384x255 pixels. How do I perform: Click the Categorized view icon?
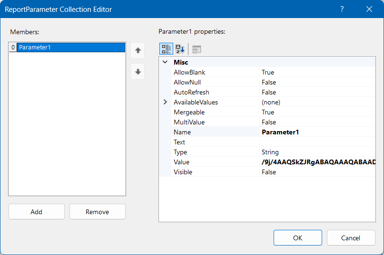[166, 49]
